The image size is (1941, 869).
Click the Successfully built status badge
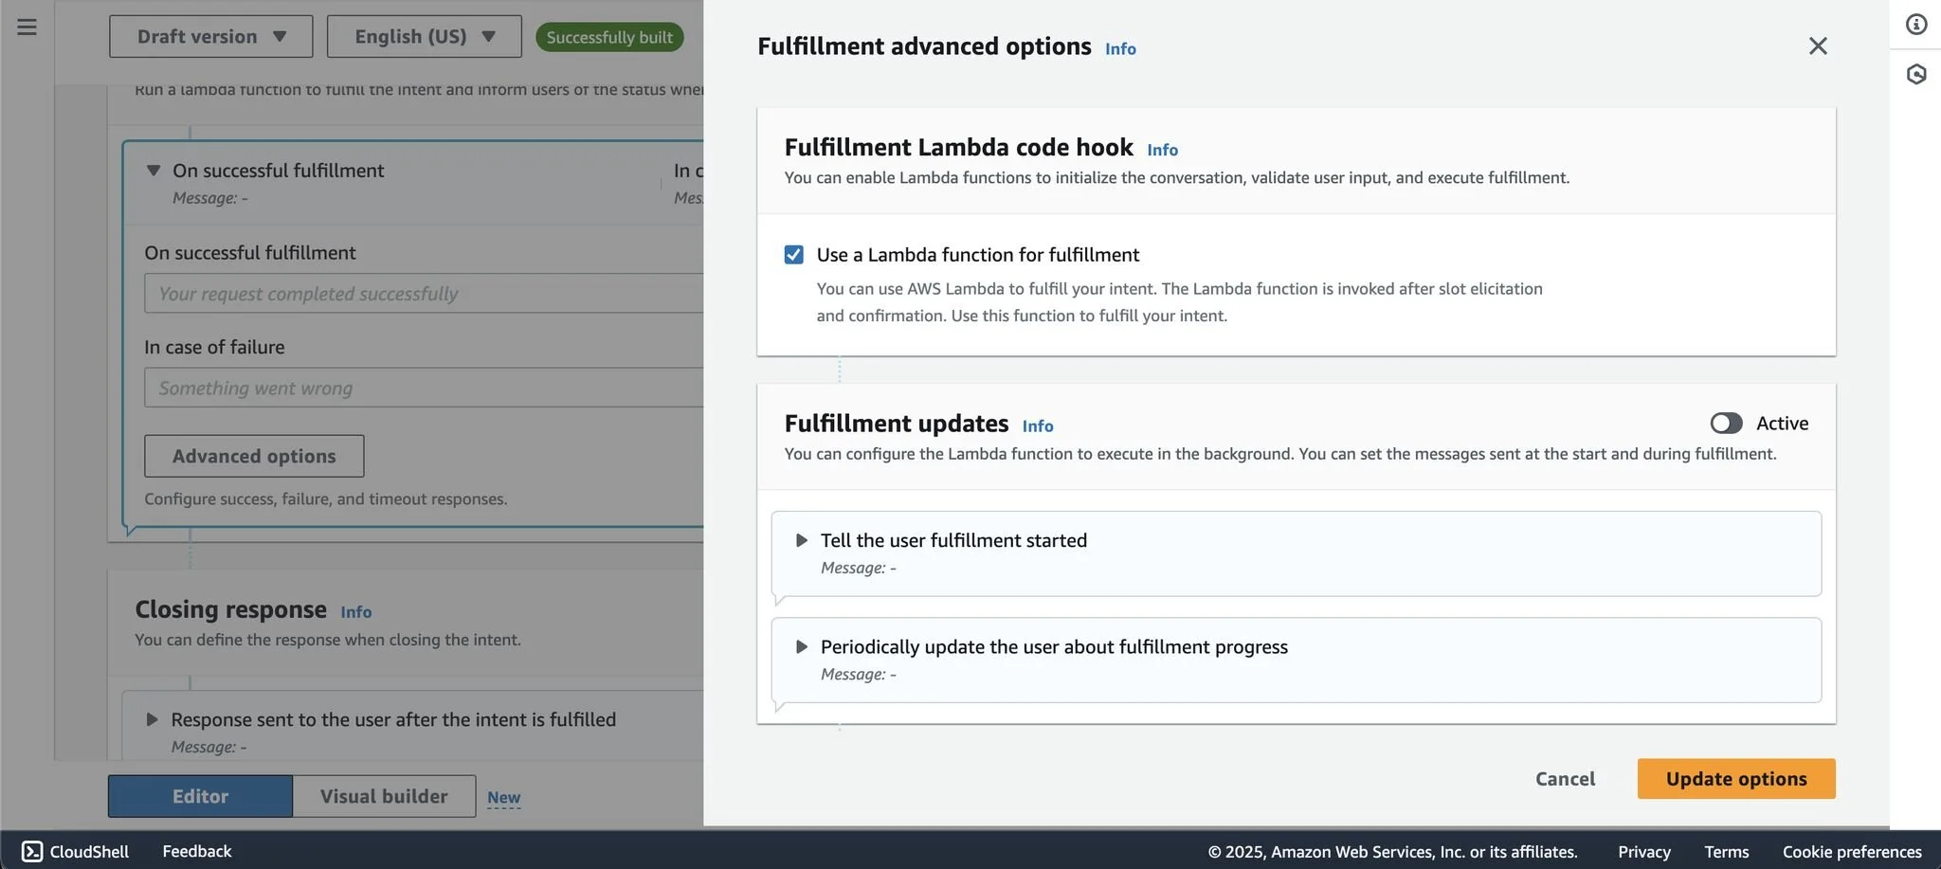(x=609, y=37)
